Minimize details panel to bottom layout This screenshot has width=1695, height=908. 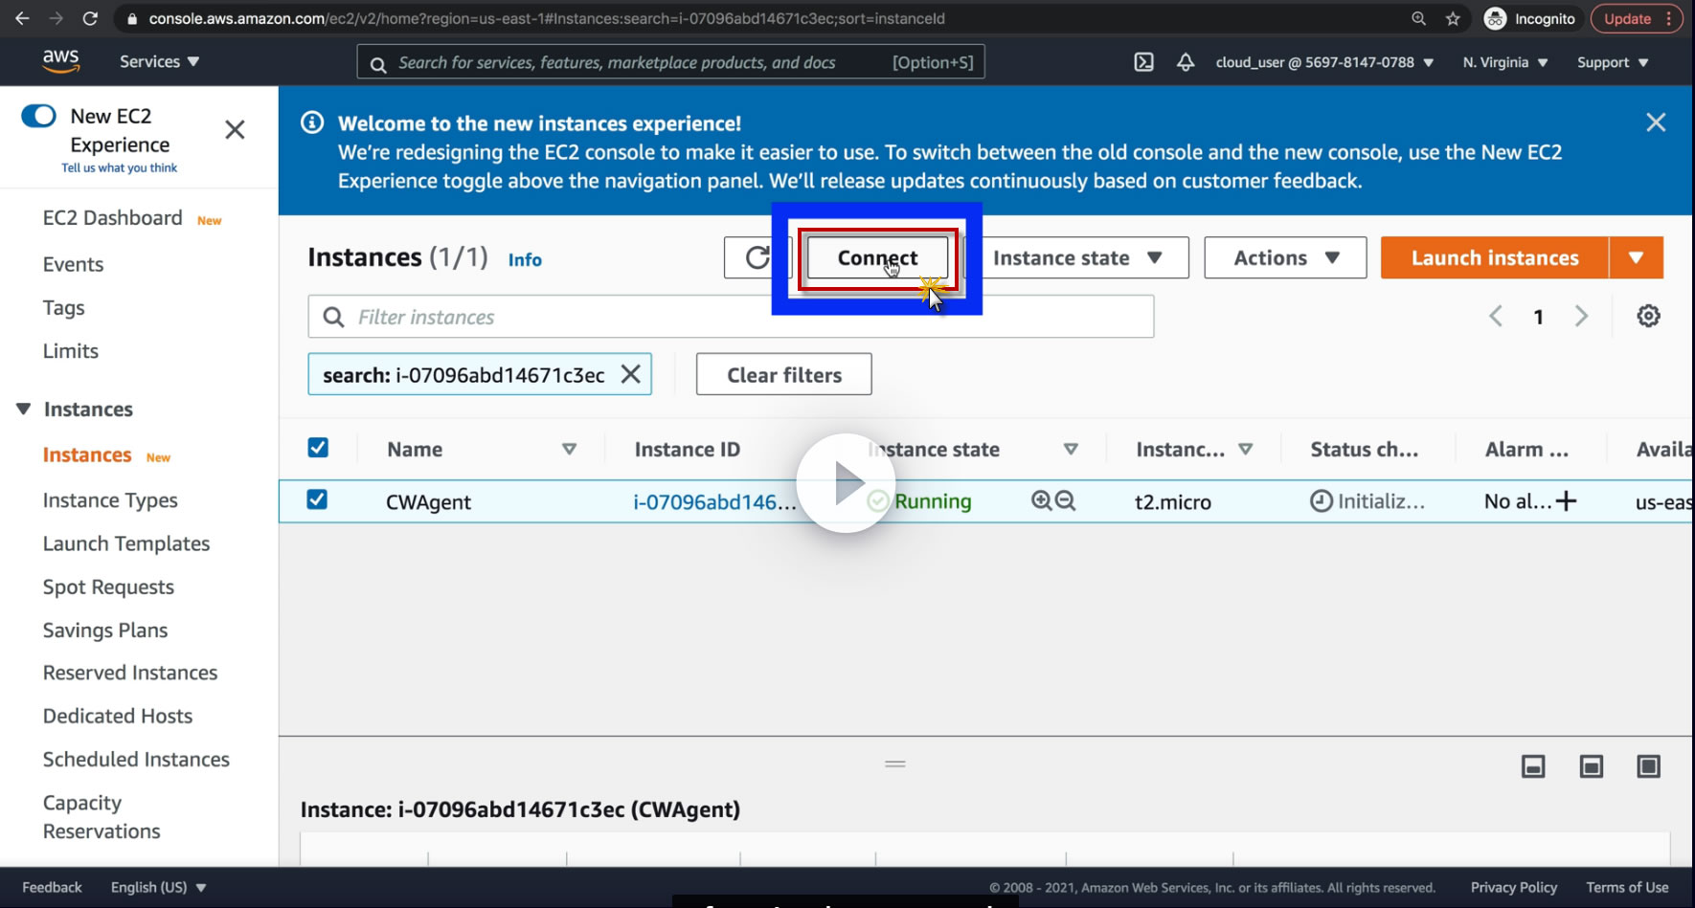(1533, 766)
